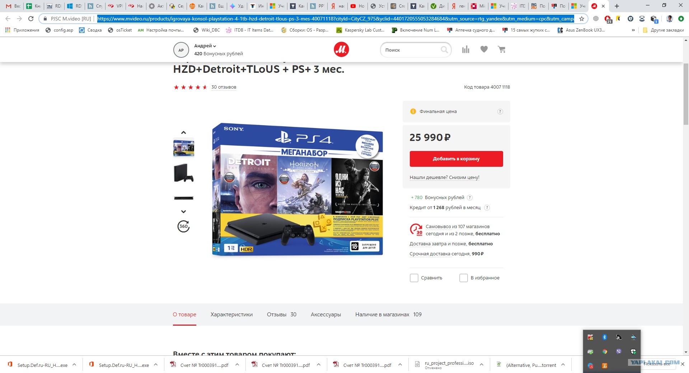689x373 pixels.
Task: Open the AP user avatar circle
Action: (181, 50)
